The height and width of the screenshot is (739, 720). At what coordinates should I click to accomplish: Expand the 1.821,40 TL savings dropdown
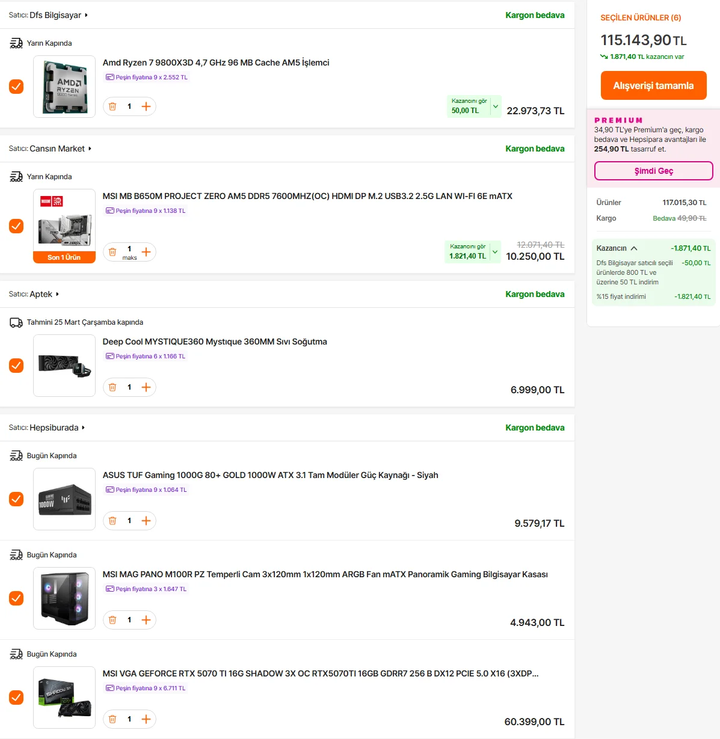click(495, 252)
